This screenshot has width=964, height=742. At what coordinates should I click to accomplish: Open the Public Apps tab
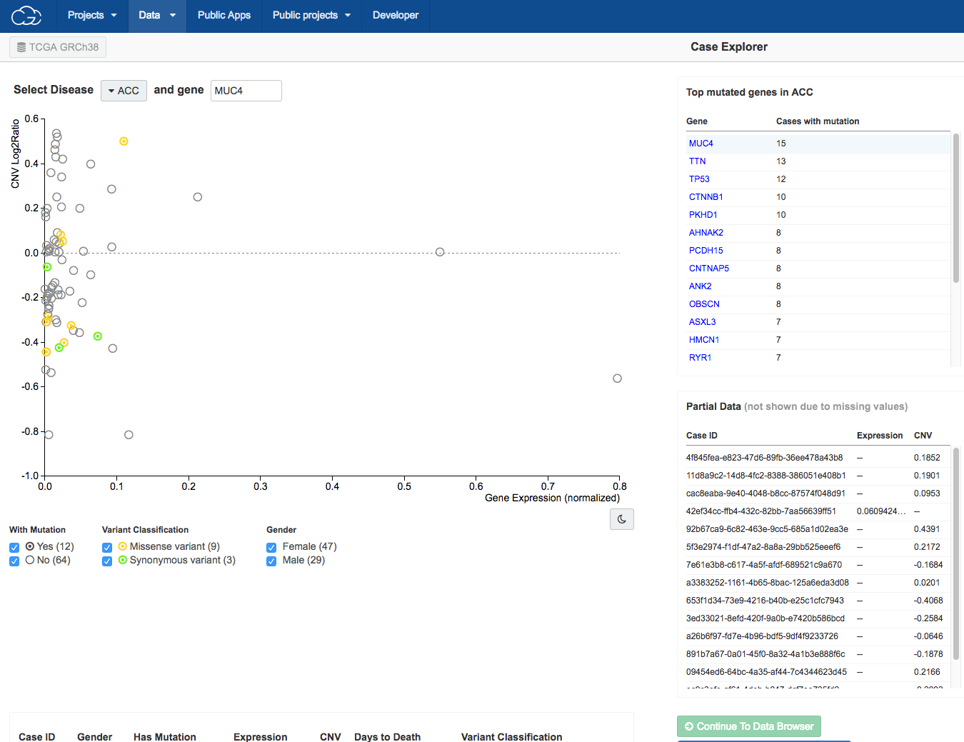pos(224,15)
